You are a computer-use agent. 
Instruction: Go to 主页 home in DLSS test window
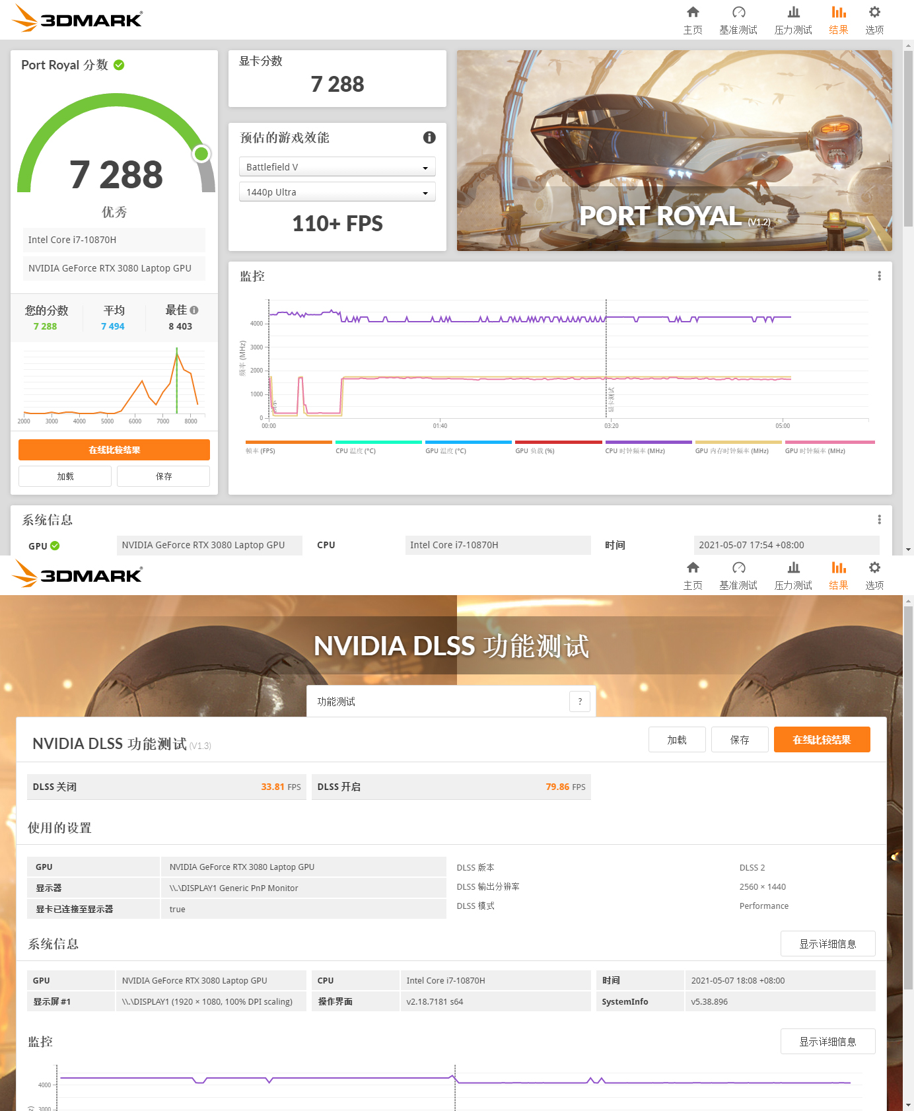click(693, 575)
